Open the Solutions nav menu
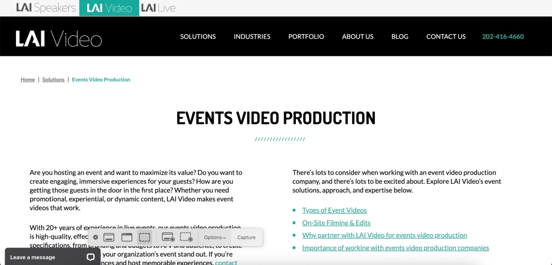The width and height of the screenshot is (552, 265). tap(198, 36)
